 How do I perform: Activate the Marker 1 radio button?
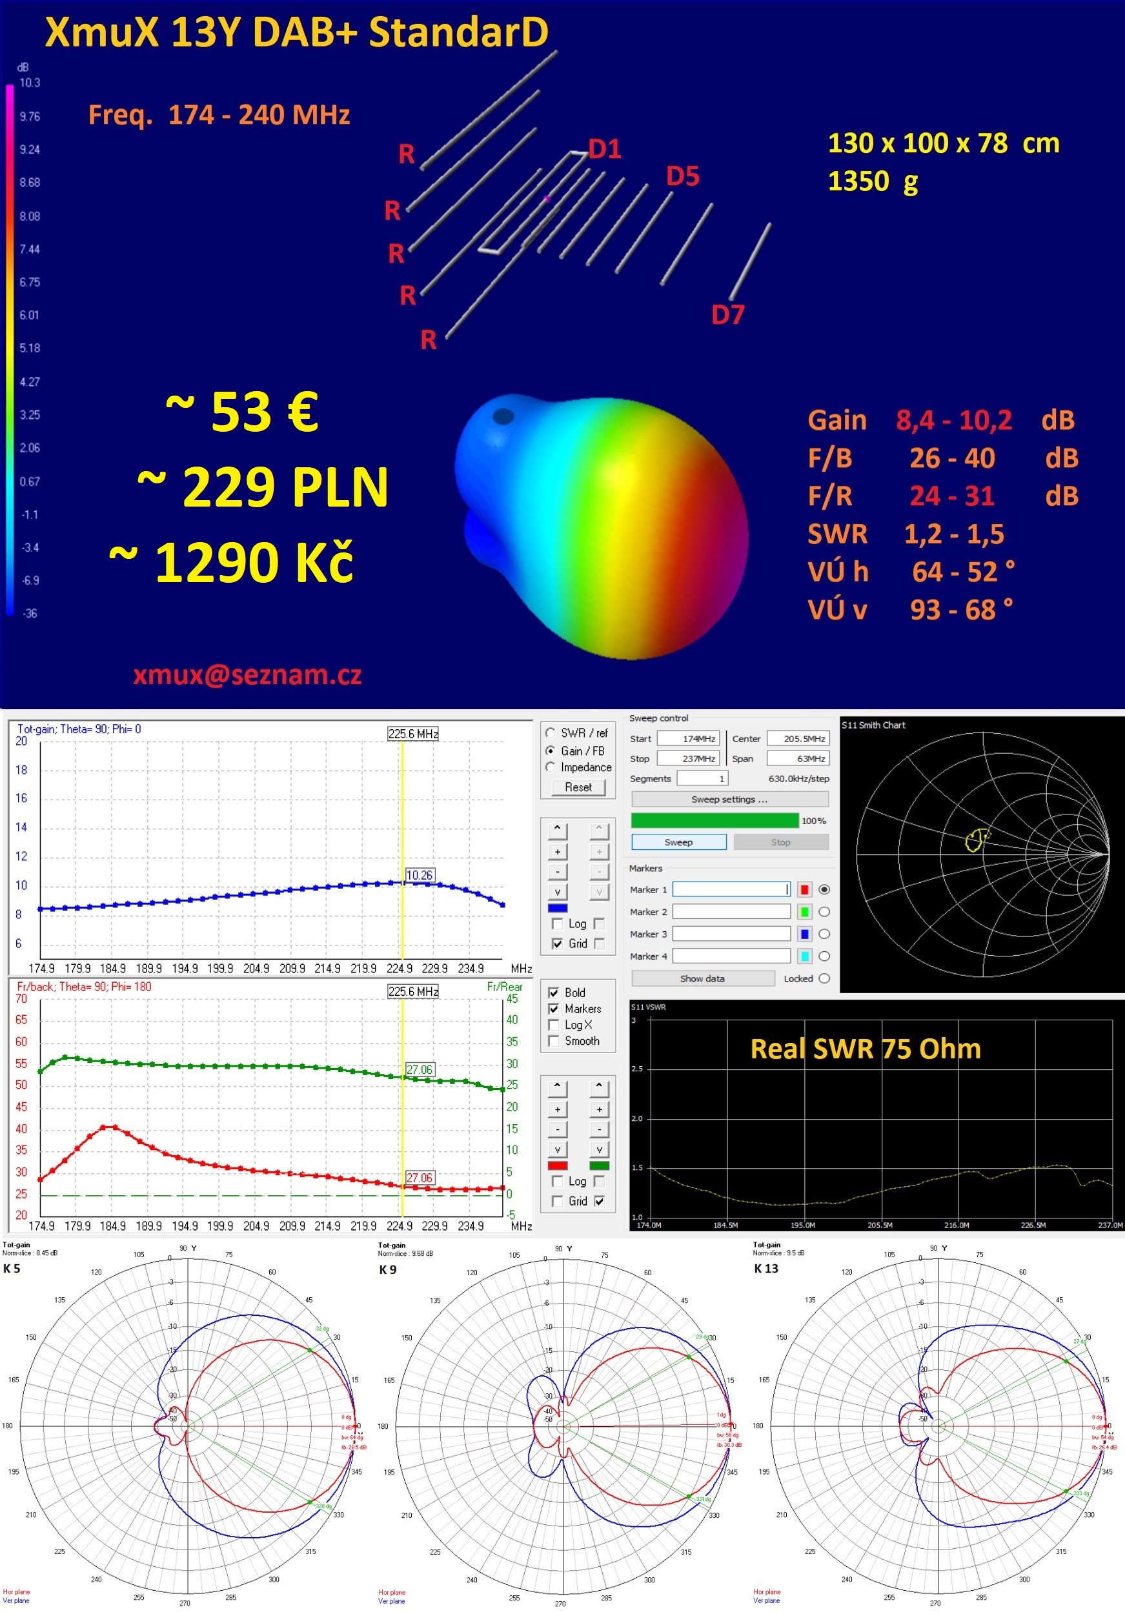tap(824, 889)
